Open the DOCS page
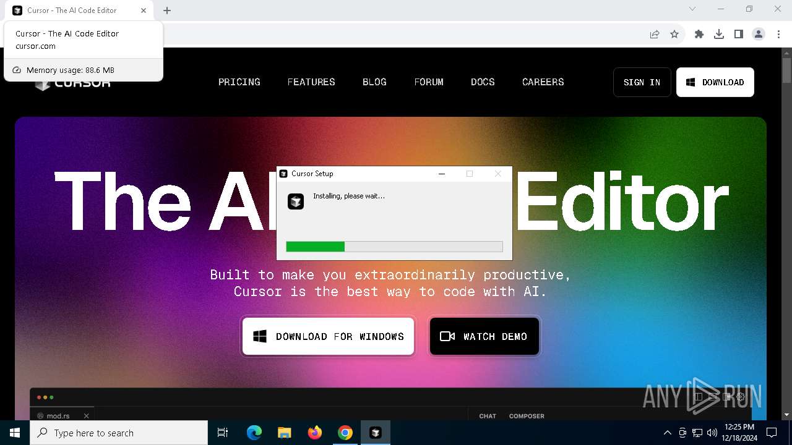This screenshot has height=445, width=792. tap(483, 82)
